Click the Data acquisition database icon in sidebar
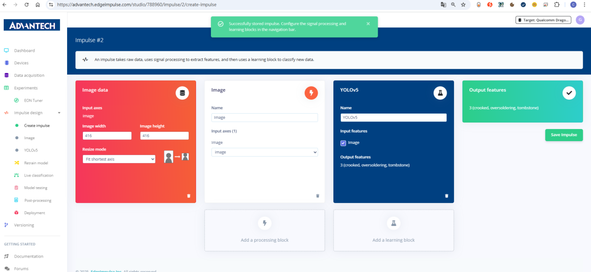This screenshot has height=272, width=591. pyautogui.click(x=7, y=75)
